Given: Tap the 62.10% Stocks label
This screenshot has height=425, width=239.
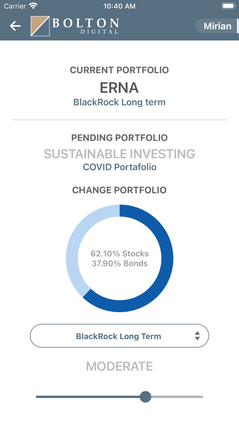Looking at the screenshot, I should click(x=119, y=253).
